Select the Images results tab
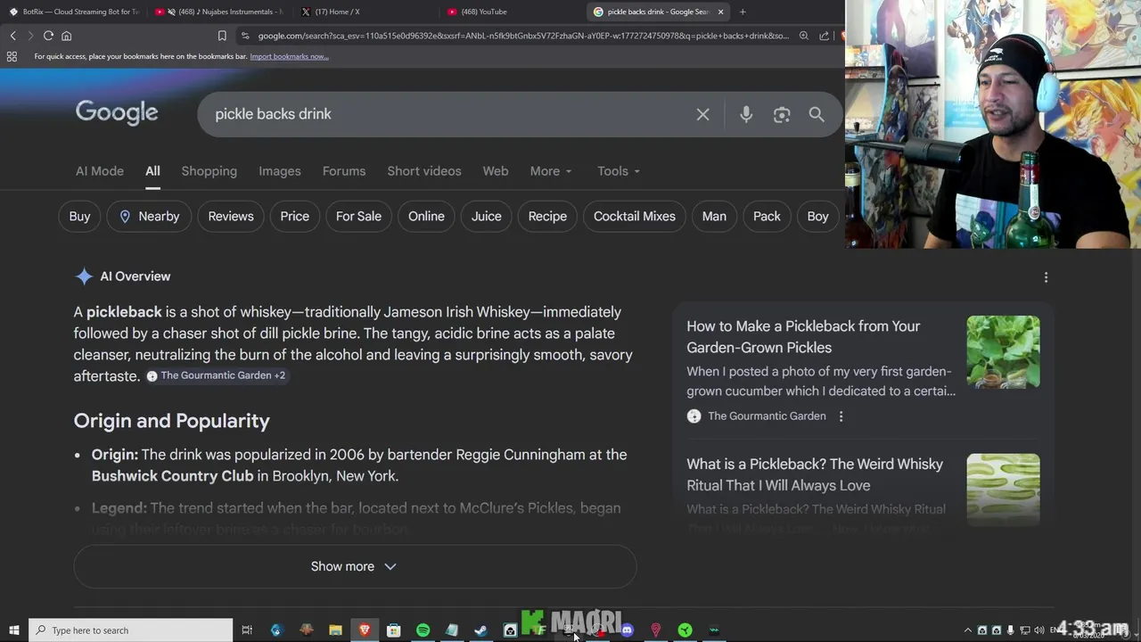 tap(280, 171)
